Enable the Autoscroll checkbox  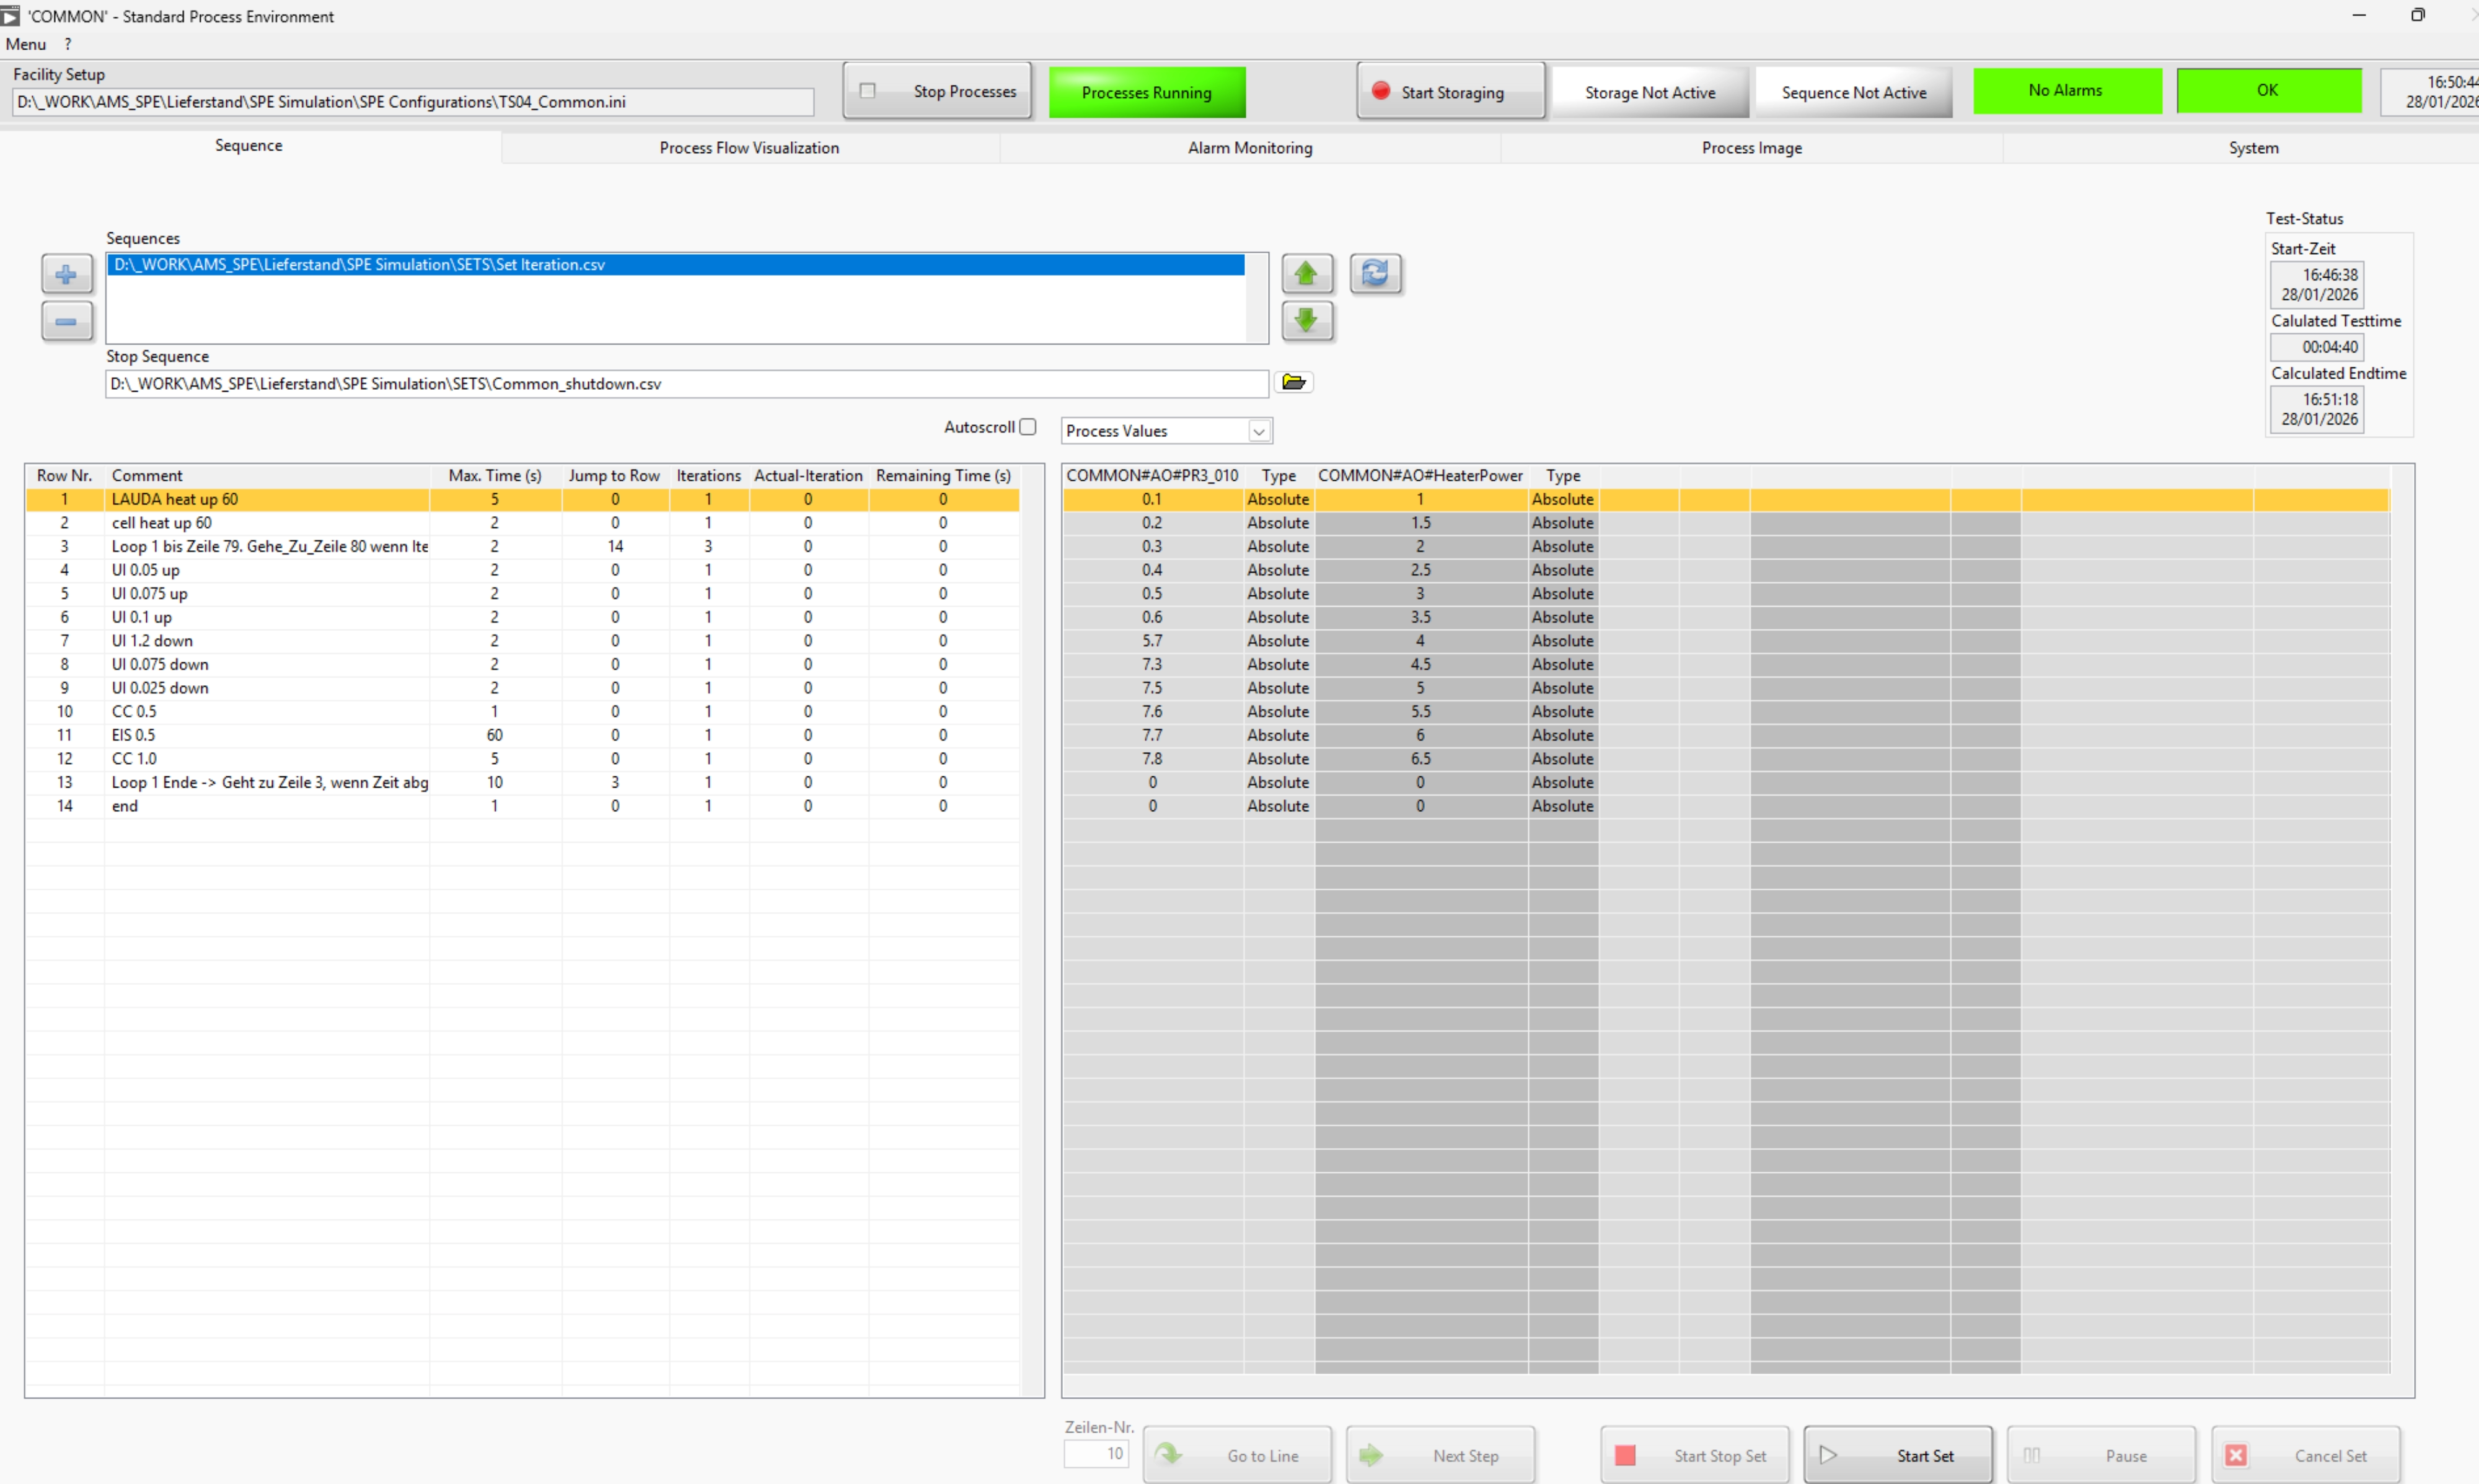coord(1027,427)
